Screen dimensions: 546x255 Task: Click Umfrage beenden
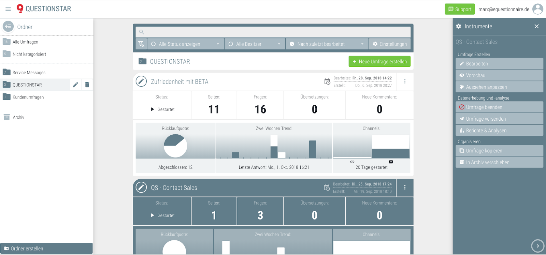499,107
